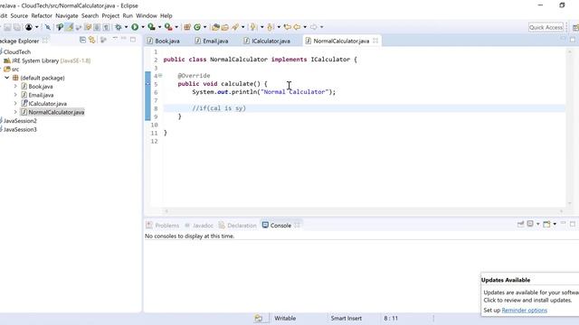Image resolution: width=579 pixels, height=325 pixels.
Task: Collapse the default package node
Action: pyautogui.click(x=6, y=78)
